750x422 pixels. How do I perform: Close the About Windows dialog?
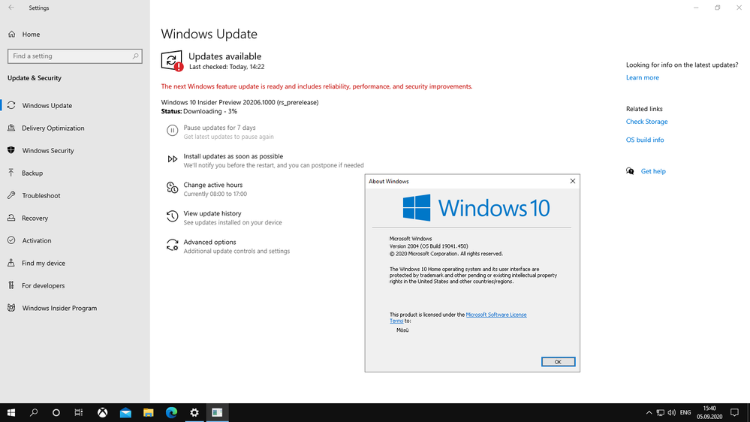click(x=573, y=181)
